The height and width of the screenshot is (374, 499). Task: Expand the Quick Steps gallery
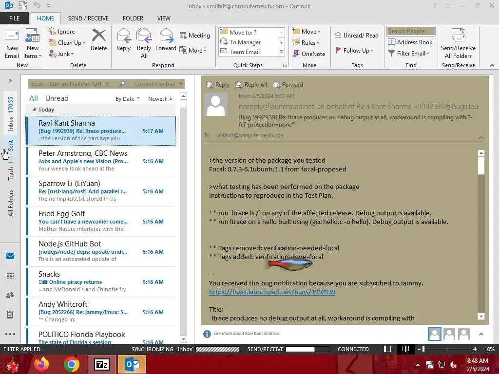tap(281, 52)
